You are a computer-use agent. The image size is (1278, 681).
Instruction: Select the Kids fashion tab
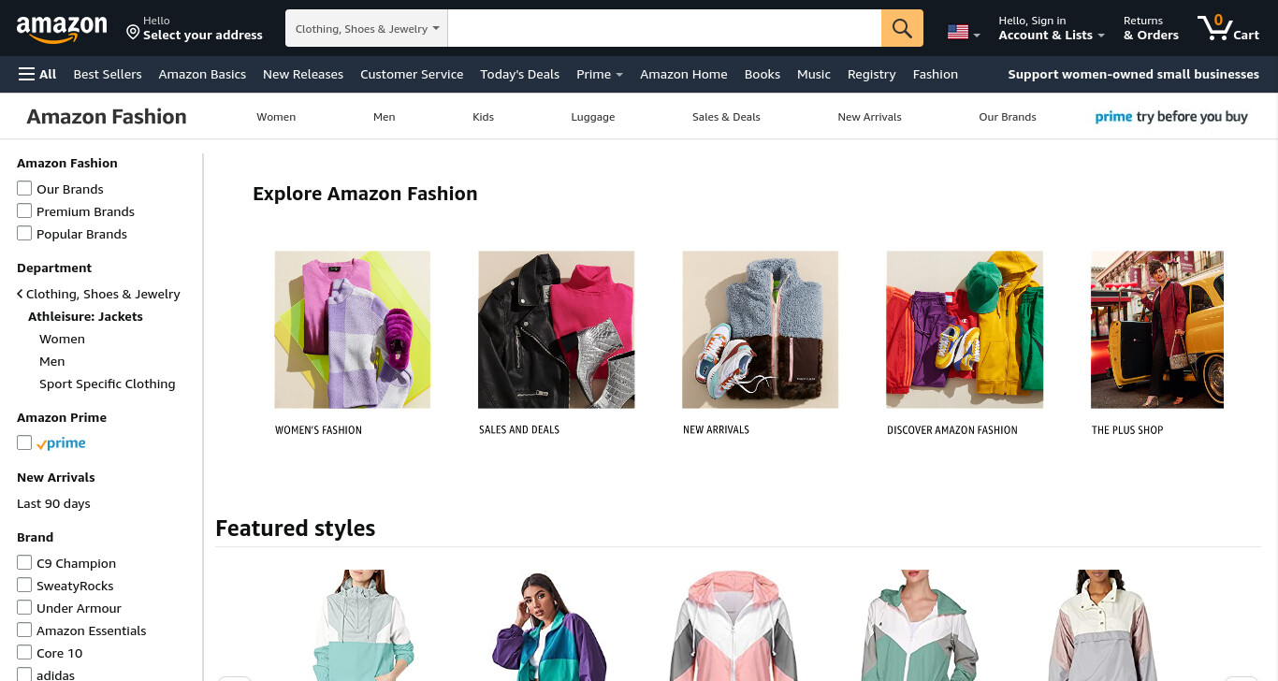[483, 117]
